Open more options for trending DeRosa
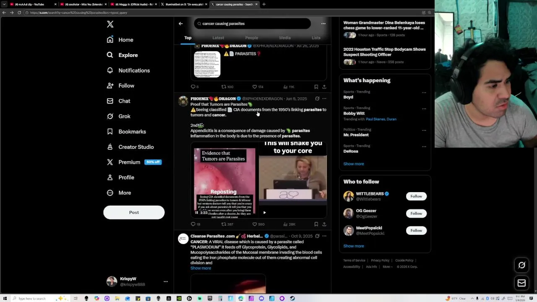Screen dimensions: 537x302 point(424,146)
